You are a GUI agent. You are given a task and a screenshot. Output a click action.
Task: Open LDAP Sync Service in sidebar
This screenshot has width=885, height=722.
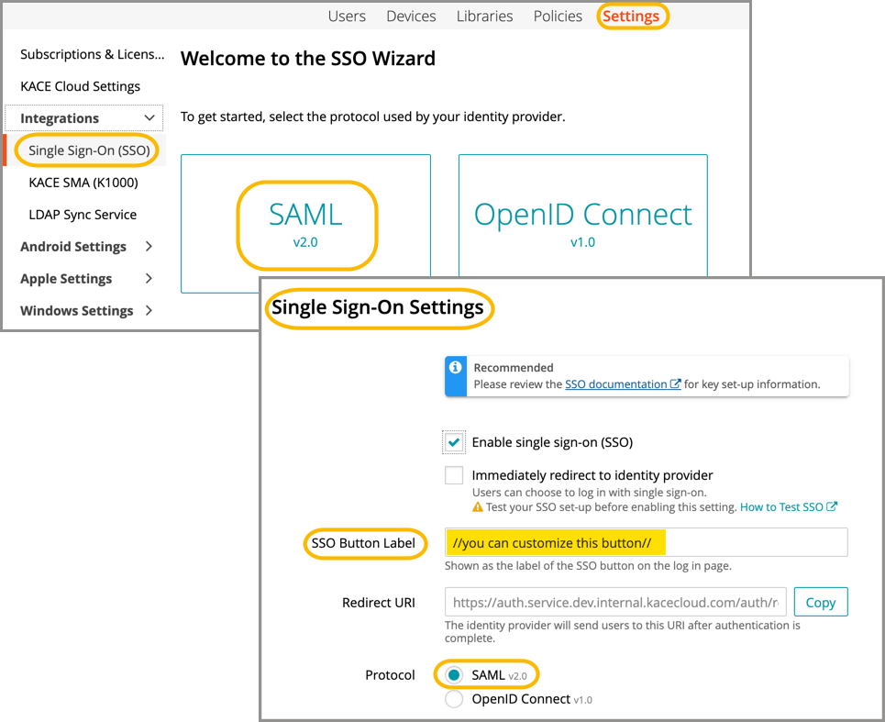point(83,215)
